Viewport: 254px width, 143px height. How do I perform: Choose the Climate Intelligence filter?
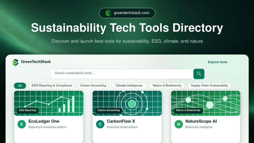(129, 86)
